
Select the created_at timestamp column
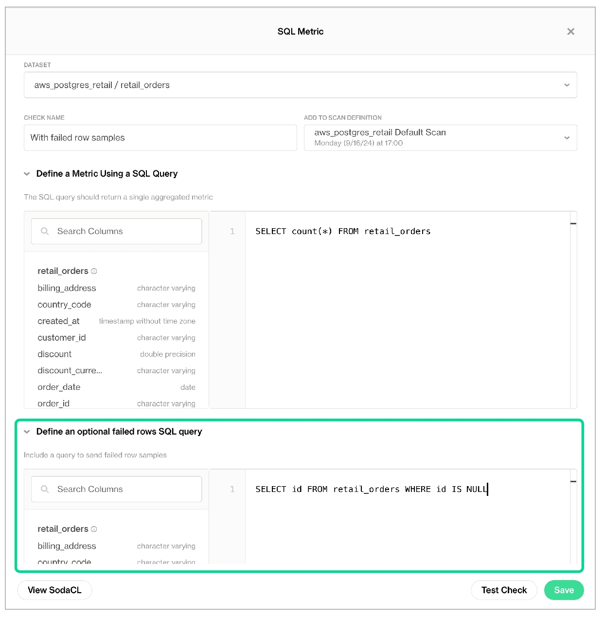[58, 321]
